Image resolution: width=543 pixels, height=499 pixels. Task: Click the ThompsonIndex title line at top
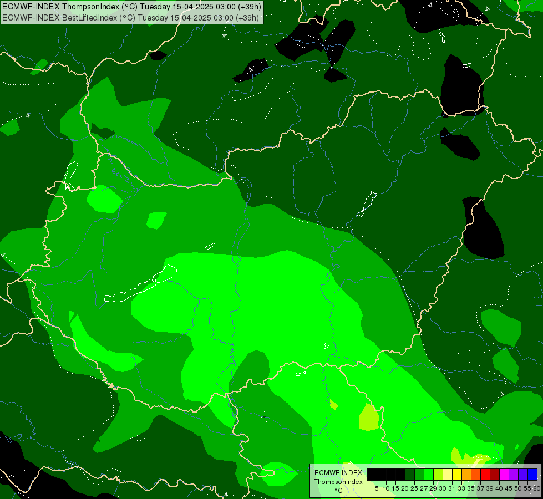tap(131, 7)
